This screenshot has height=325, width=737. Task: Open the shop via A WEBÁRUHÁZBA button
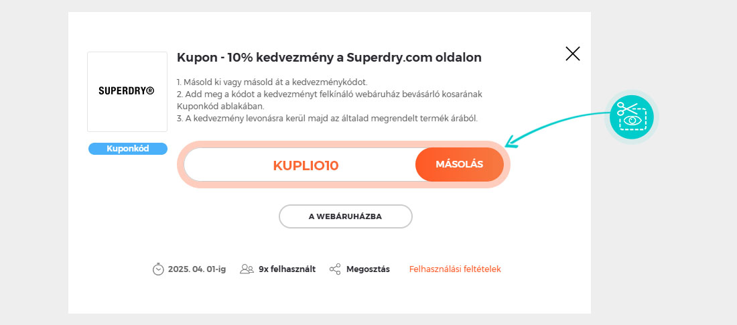(346, 216)
